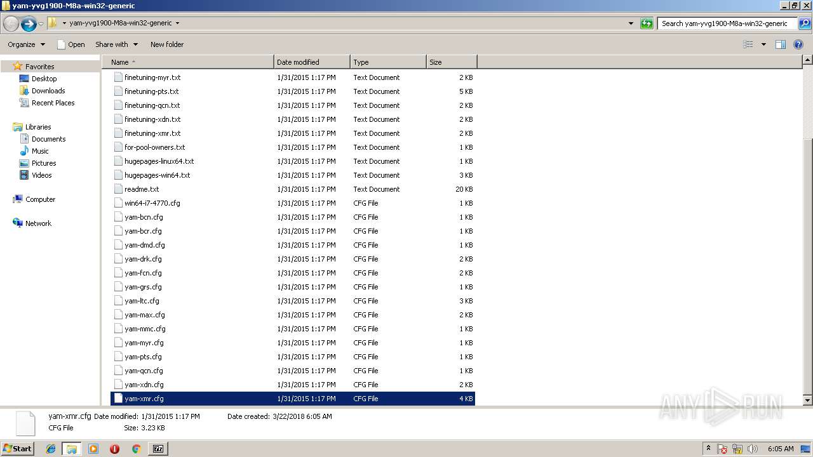Sort by the Date modified column header

(x=312, y=62)
